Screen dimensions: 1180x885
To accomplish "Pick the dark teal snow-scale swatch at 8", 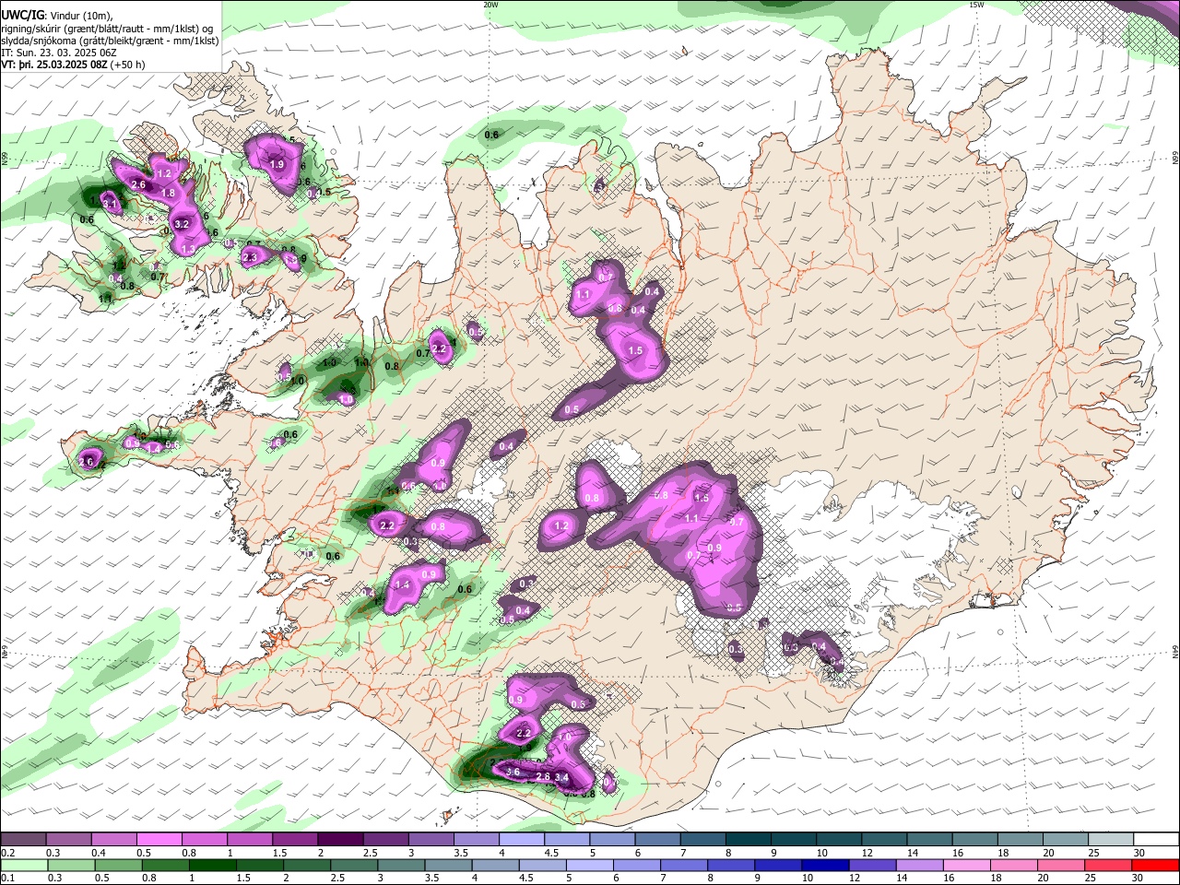I will pos(748,839).
